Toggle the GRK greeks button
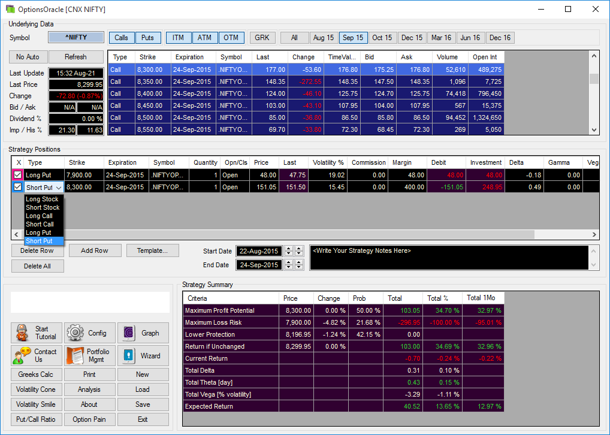 point(262,38)
